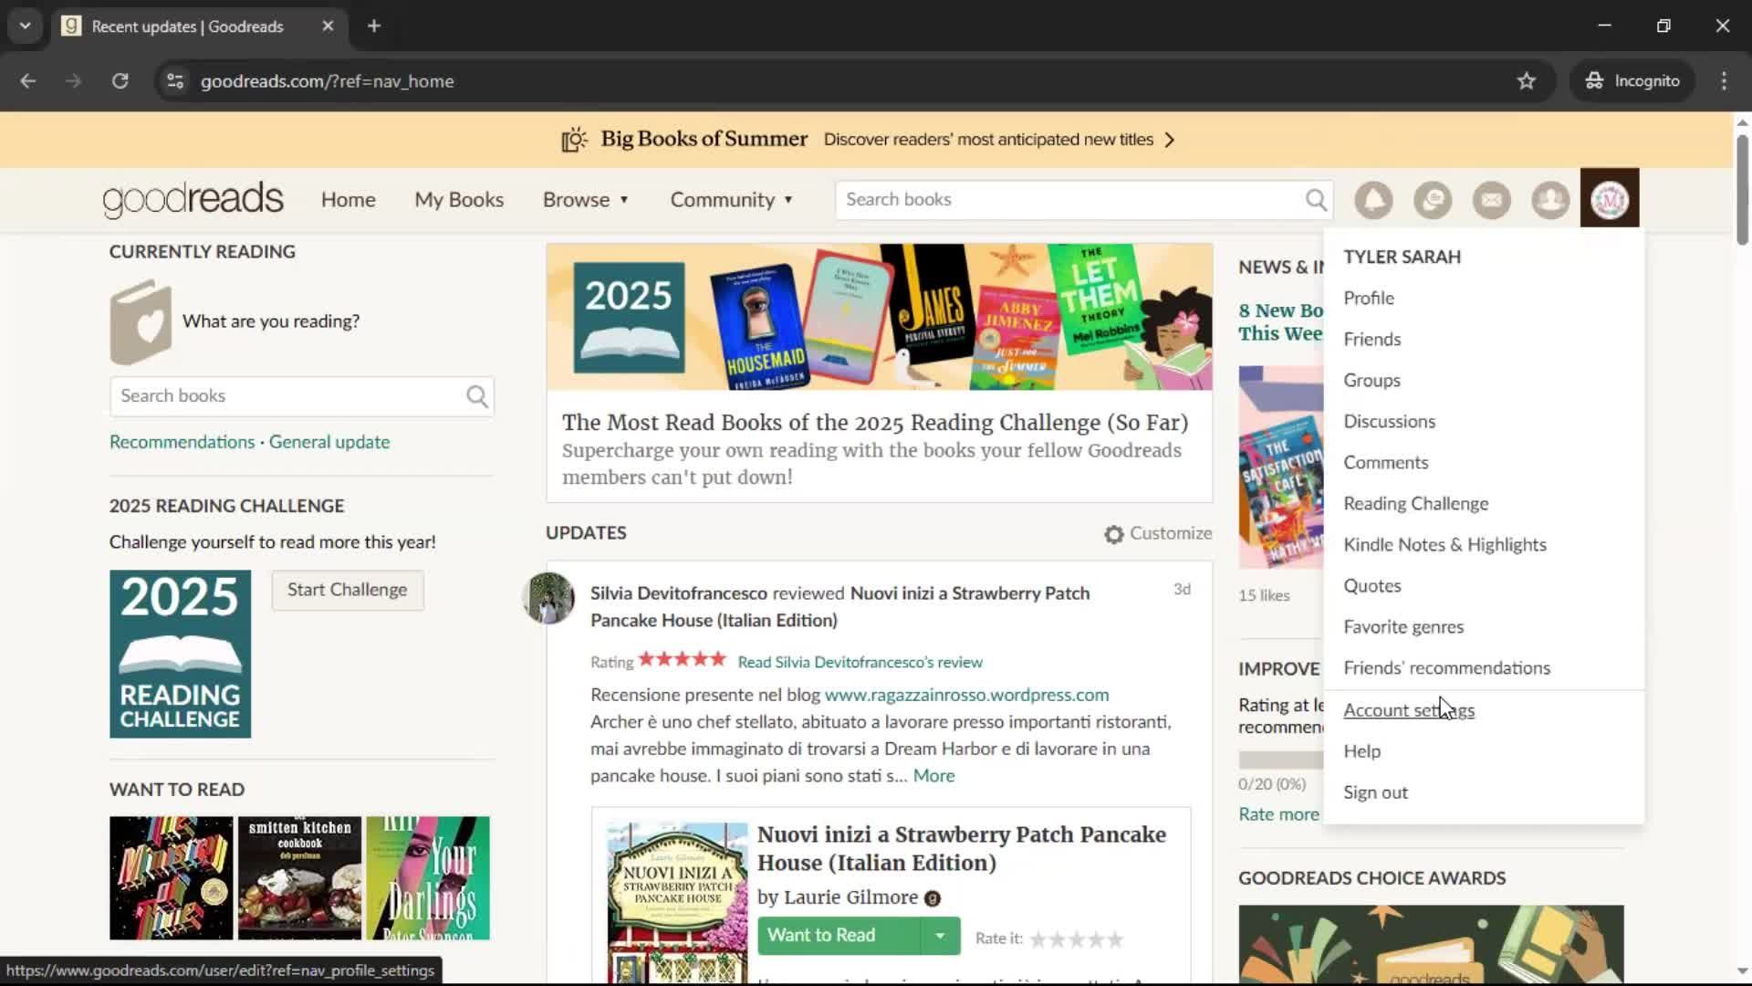
Task: Click the profile avatar icon
Action: (1610, 199)
